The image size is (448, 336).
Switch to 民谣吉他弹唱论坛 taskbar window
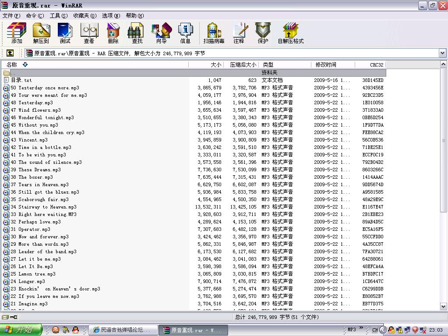pos(123,330)
